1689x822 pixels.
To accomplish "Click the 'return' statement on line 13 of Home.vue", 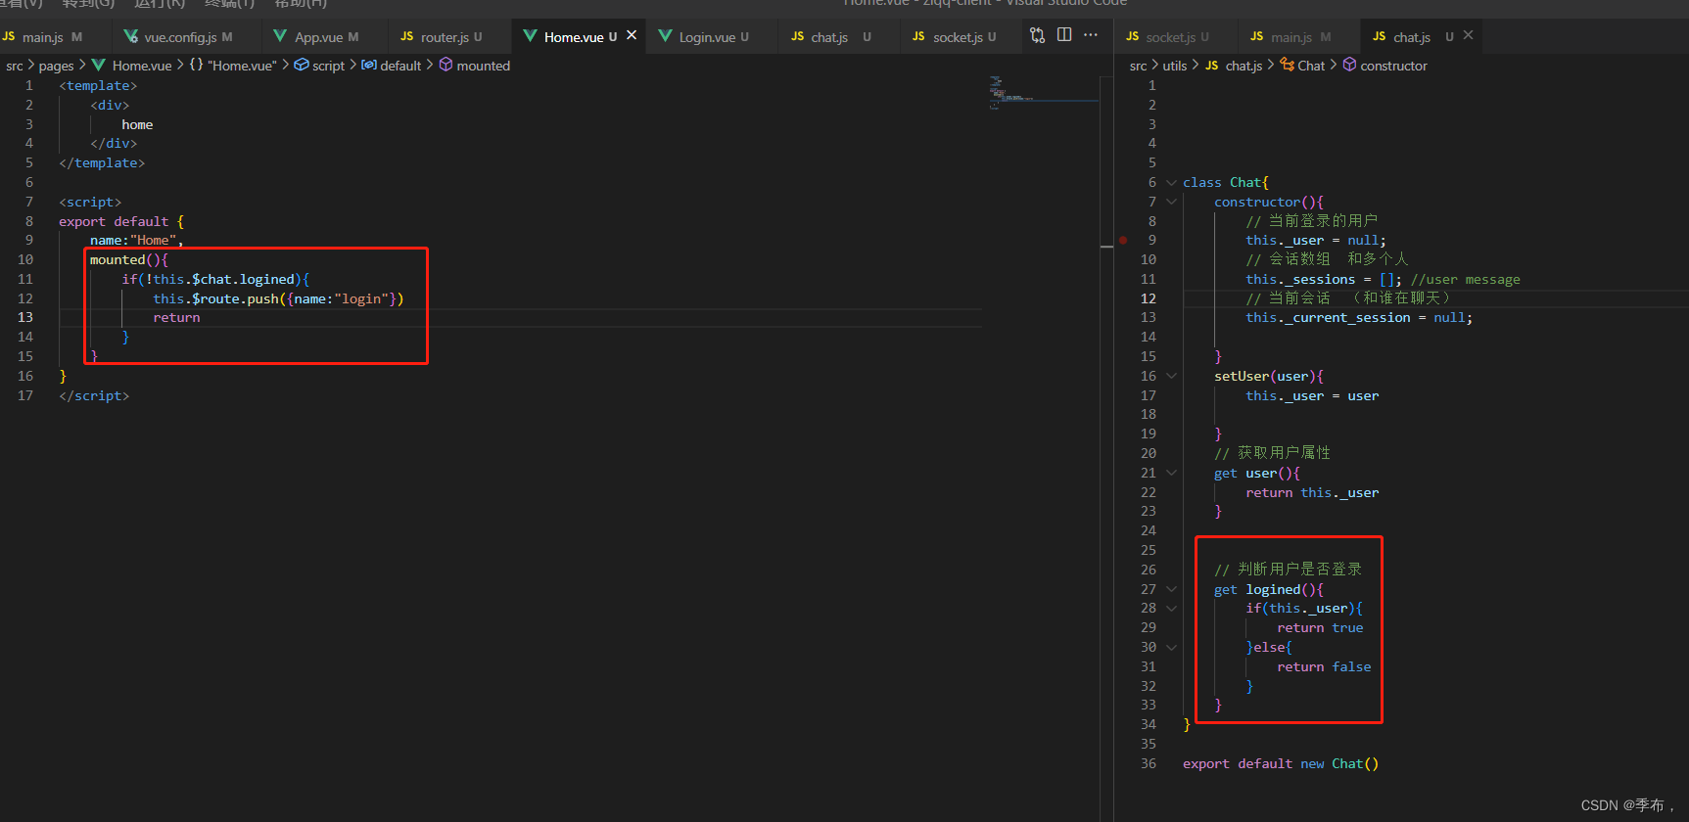I will pyautogui.click(x=176, y=317).
